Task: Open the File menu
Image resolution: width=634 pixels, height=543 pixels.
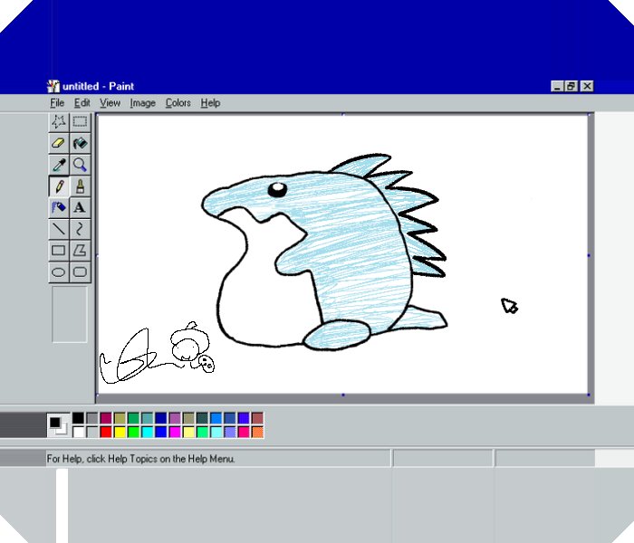Action: coord(57,103)
